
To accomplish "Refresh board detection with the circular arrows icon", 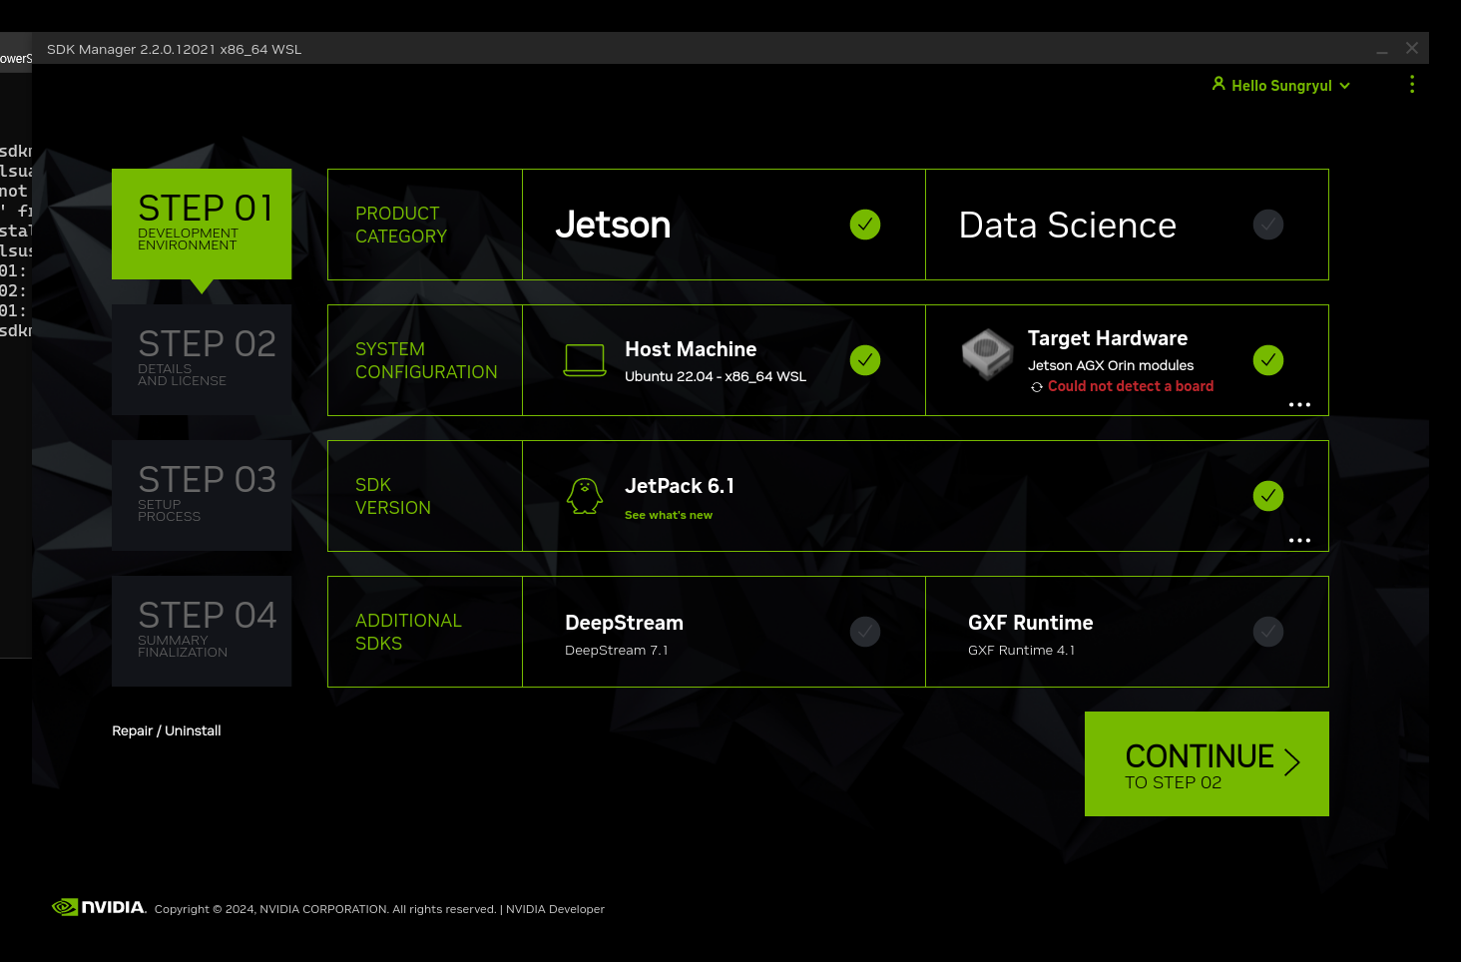I will click(1037, 387).
